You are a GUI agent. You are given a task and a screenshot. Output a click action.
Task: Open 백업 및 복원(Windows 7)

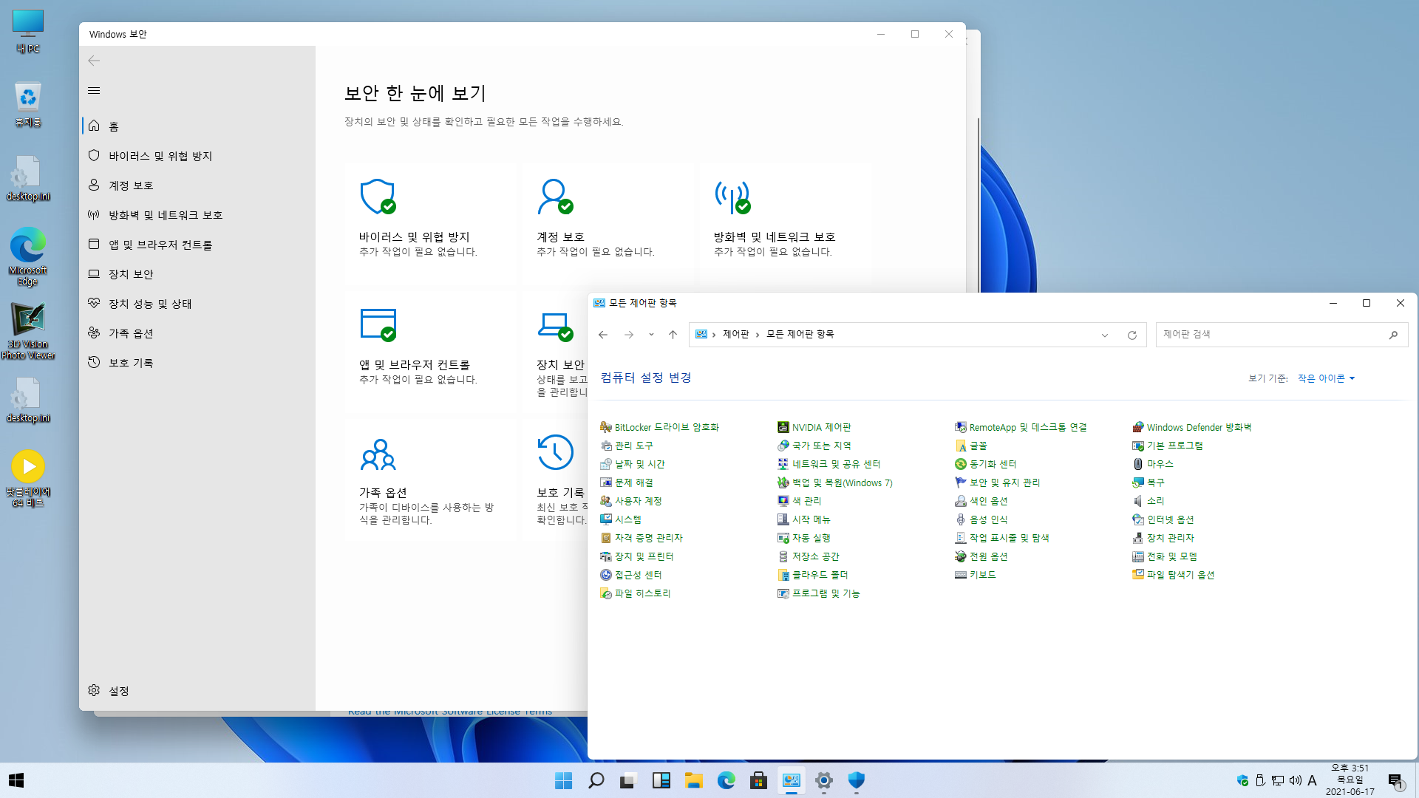835,482
